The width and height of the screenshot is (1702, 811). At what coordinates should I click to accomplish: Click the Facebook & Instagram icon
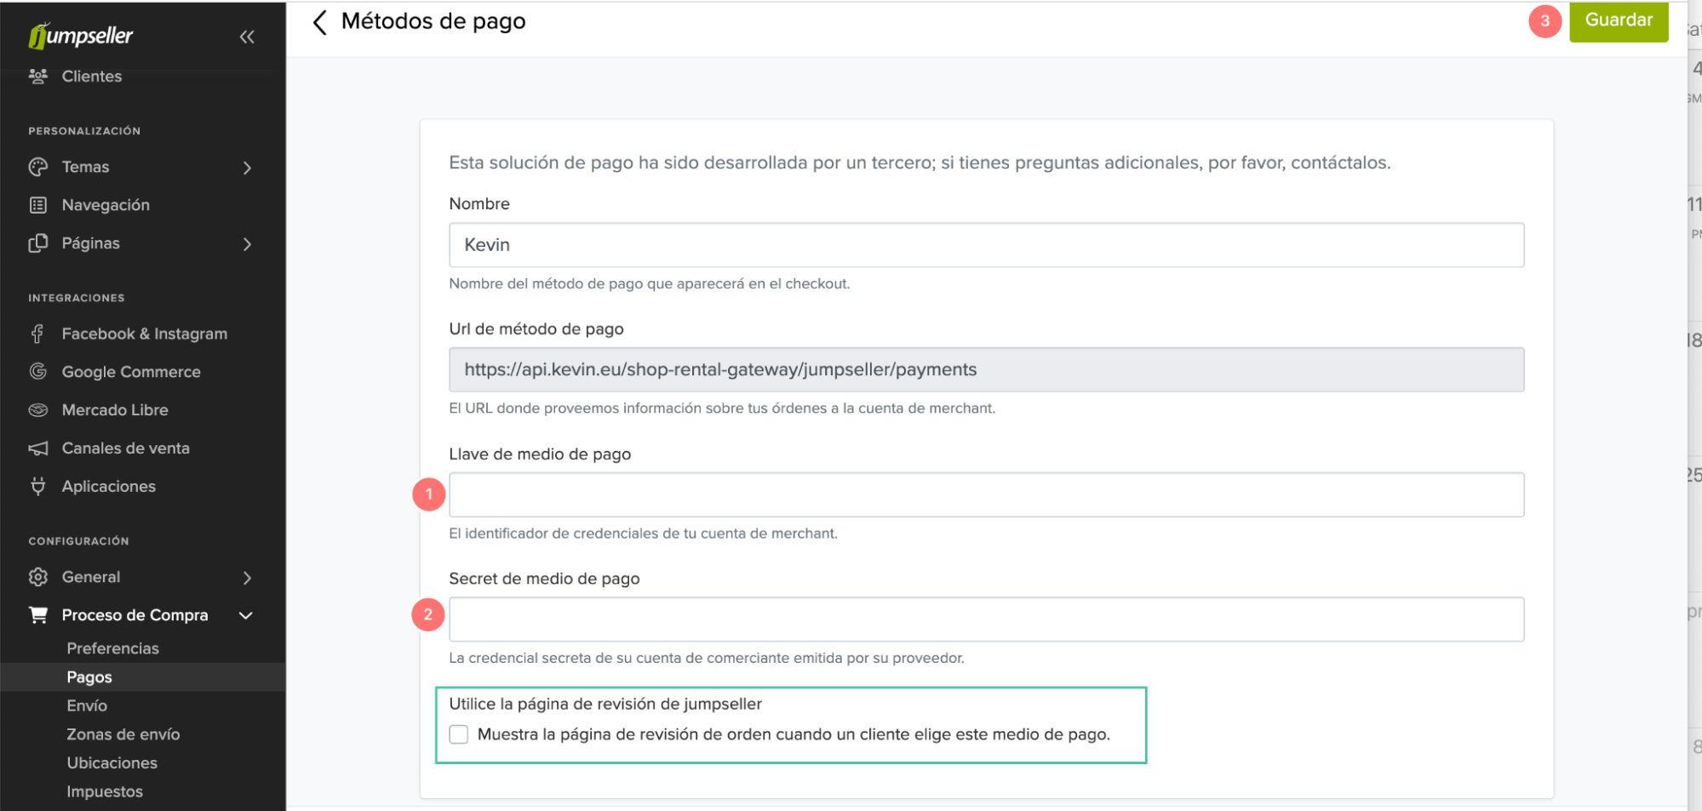38,334
